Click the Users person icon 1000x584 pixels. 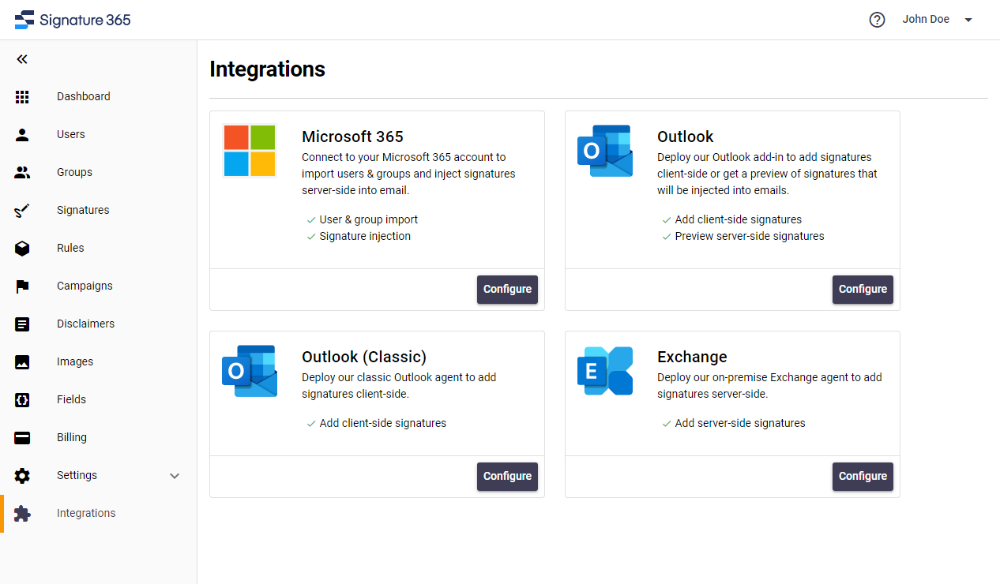(x=22, y=135)
